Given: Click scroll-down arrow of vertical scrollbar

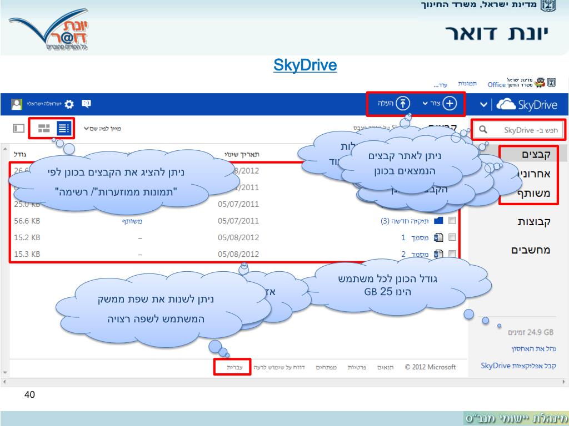Looking at the screenshot, I should coord(4,372).
